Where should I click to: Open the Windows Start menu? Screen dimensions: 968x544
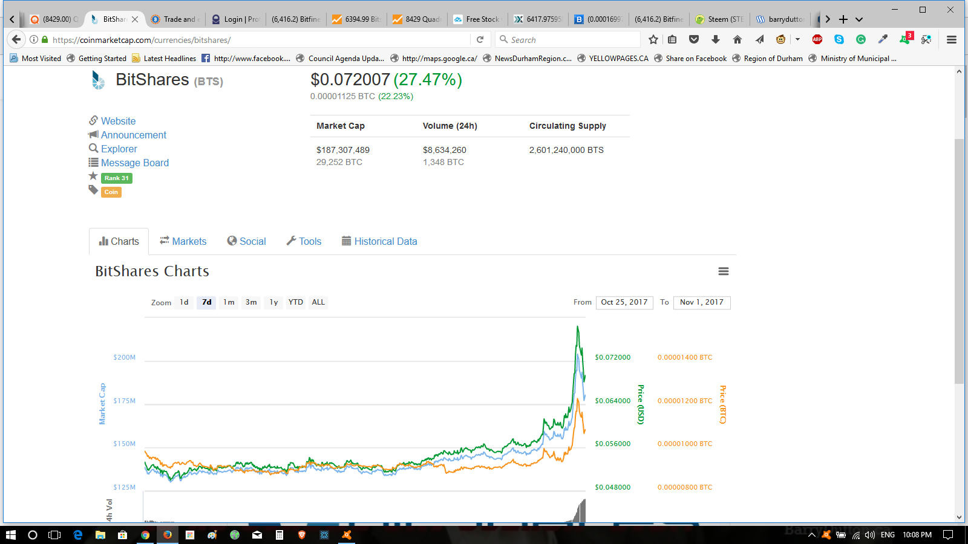pyautogui.click(x=10, y=535)
